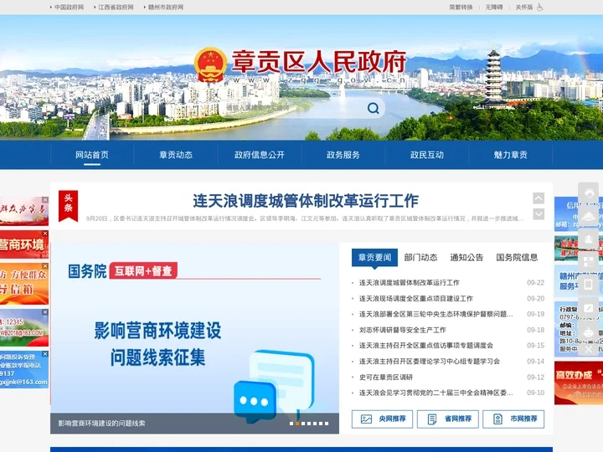Click the red 头条 ribbon badge
Viewport: 603px width, 452px height.
coord(68,206)
